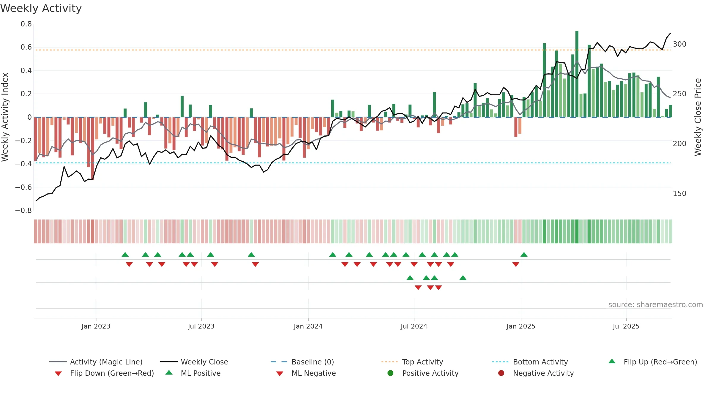Click the Jan 2025 axis label
Screen dimensions: 713x401
coord(521,326)
